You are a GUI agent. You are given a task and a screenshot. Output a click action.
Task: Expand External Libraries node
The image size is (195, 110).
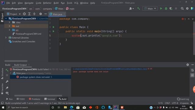tap(6, 38)
